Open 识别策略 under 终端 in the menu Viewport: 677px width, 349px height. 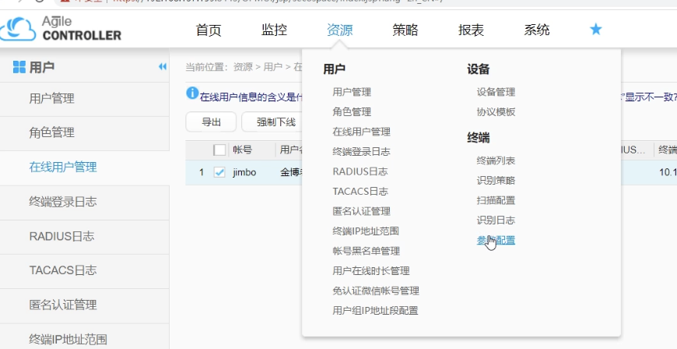tap(496, 180)
